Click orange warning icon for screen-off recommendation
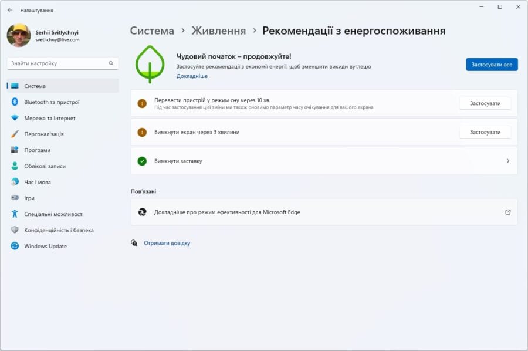Viewport: 528px width, 351px height. pyautogui.click(x=142, y=133)
